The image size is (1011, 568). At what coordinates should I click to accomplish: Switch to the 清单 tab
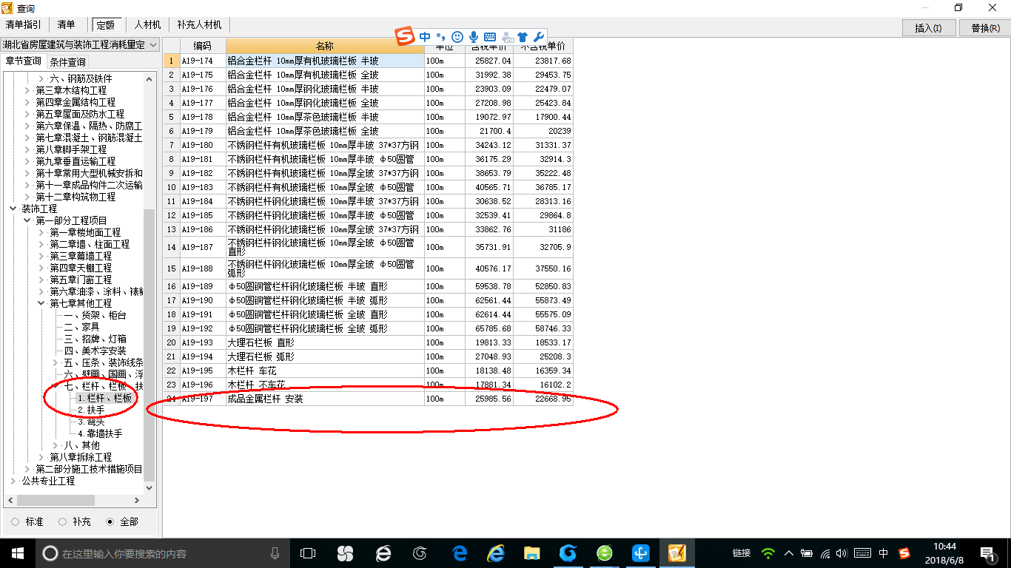pyautogui.click(x=66, y=24)
